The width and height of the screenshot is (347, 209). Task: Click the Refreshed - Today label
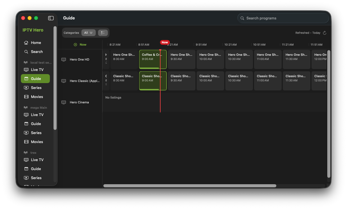coord(308,33)
